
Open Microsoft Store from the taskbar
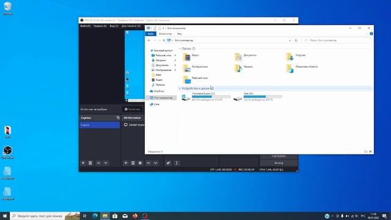coord(115,216)
